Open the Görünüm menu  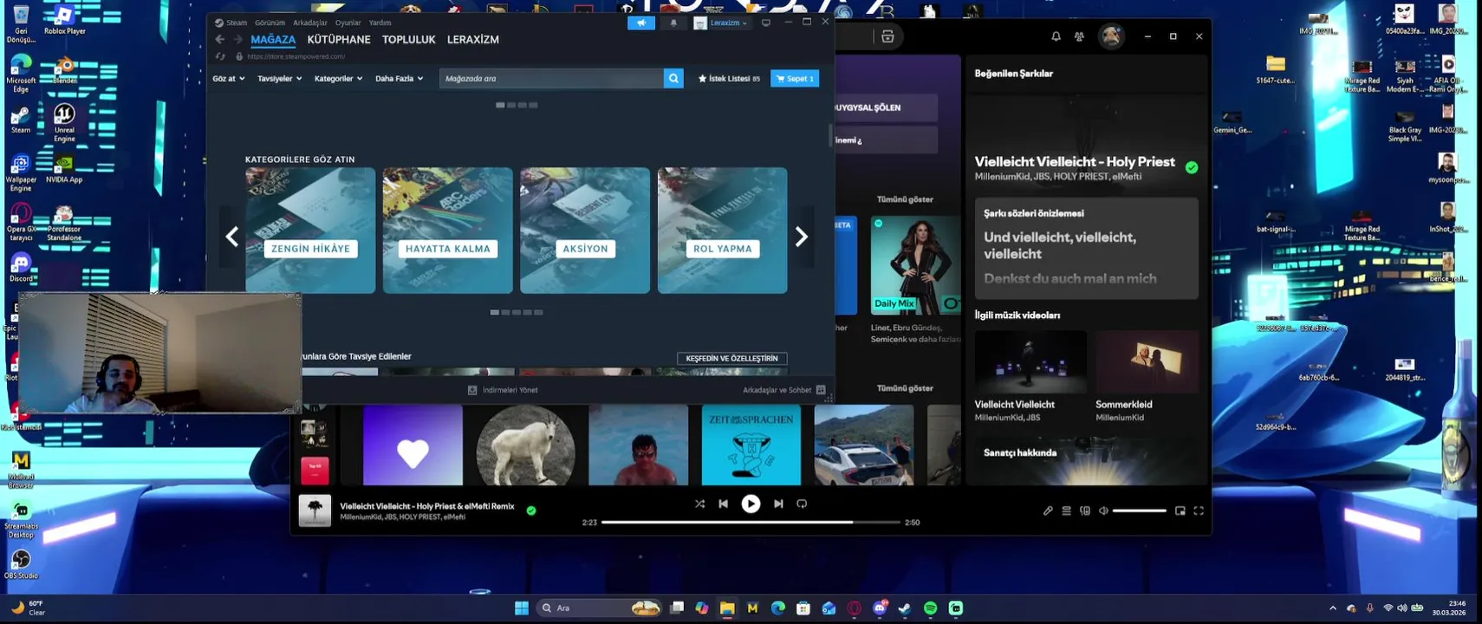tap(270, 23)
